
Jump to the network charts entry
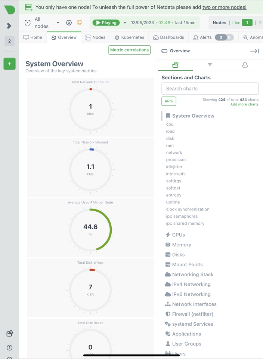point(174,153)
